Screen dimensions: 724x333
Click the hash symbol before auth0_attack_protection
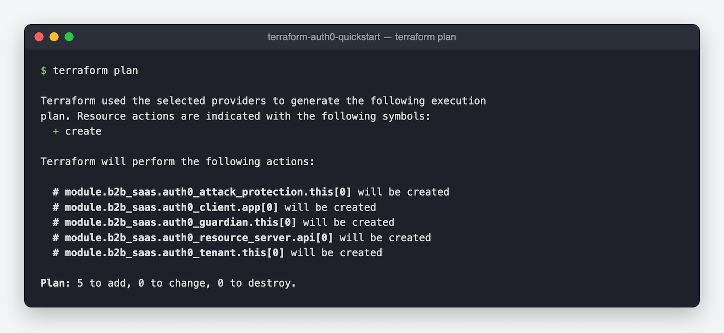click(56, 192)
